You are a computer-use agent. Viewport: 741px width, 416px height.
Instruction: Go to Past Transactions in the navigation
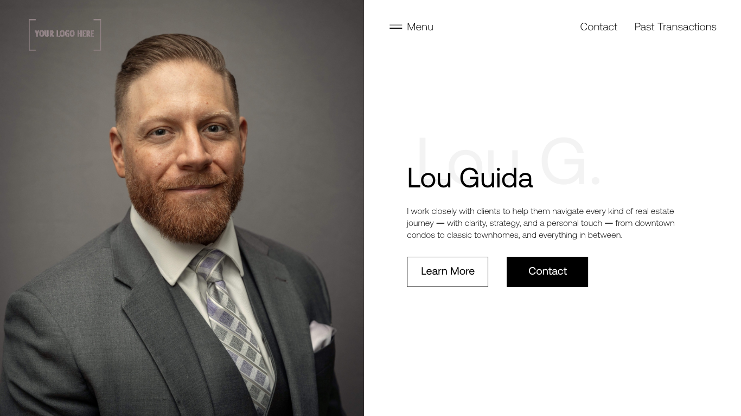675,27
